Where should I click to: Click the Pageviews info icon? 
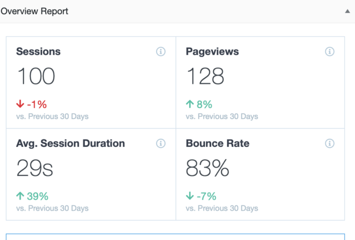coord(330,51)
